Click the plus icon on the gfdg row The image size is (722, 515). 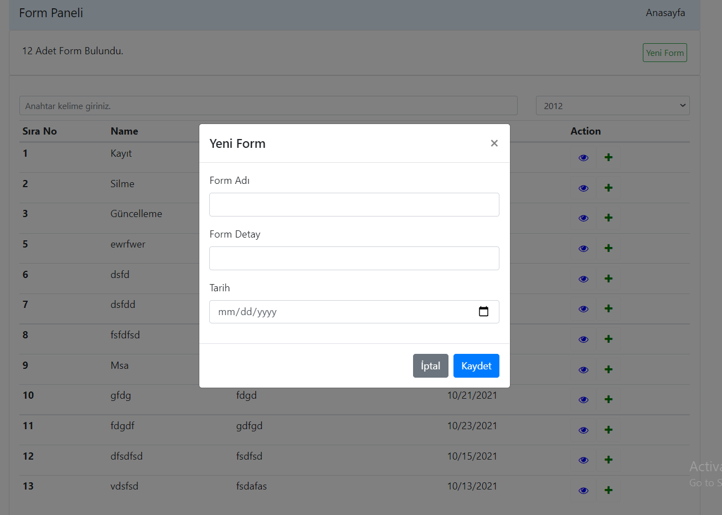pyautogui.click(x=608, y=399)
